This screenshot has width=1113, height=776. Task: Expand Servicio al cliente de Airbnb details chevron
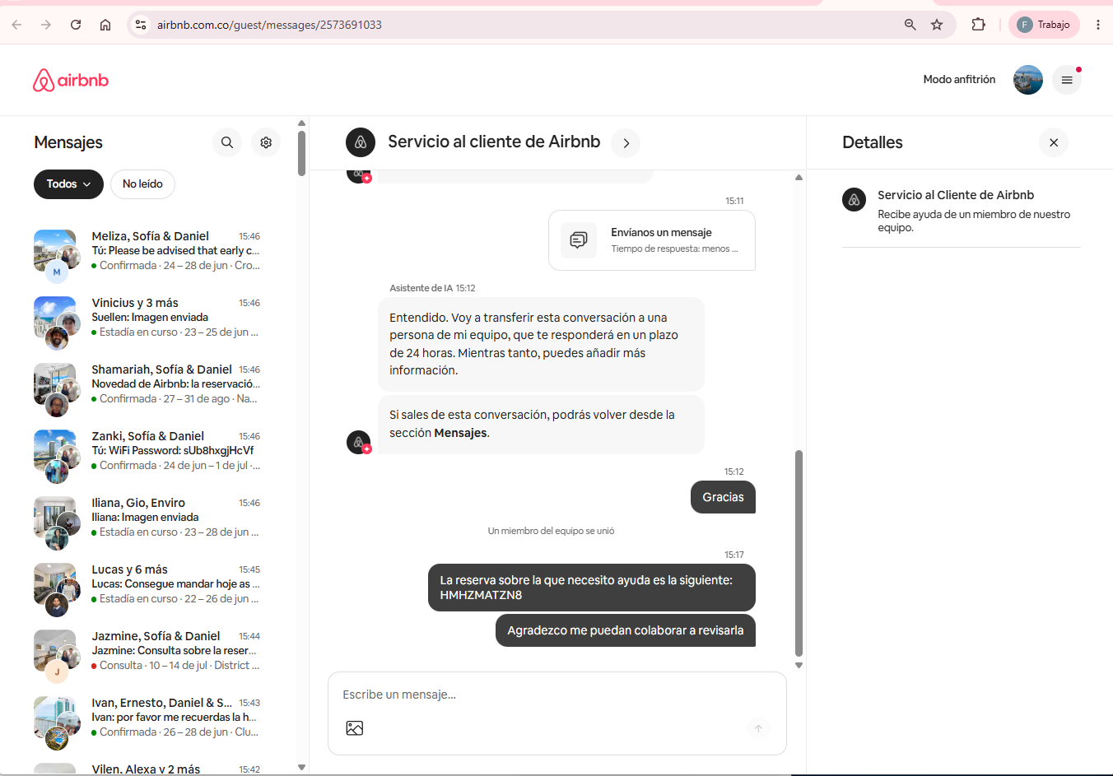(626, 143)
